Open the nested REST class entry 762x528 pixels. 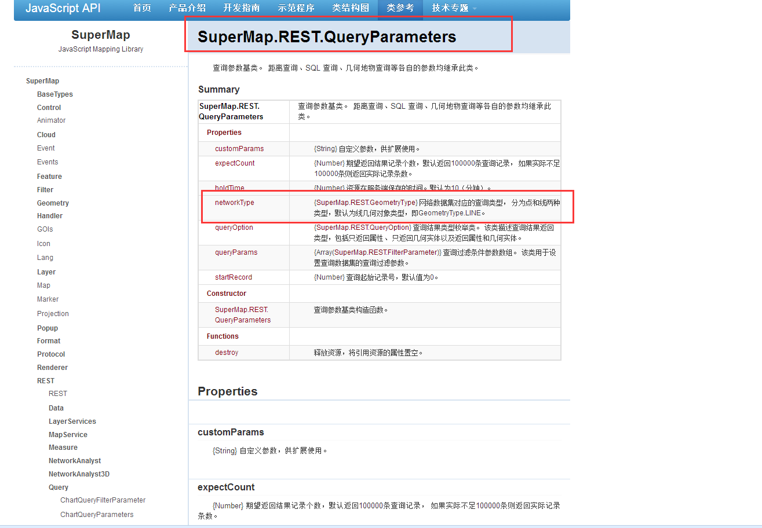pyautogui.click(x=58, y=394)
